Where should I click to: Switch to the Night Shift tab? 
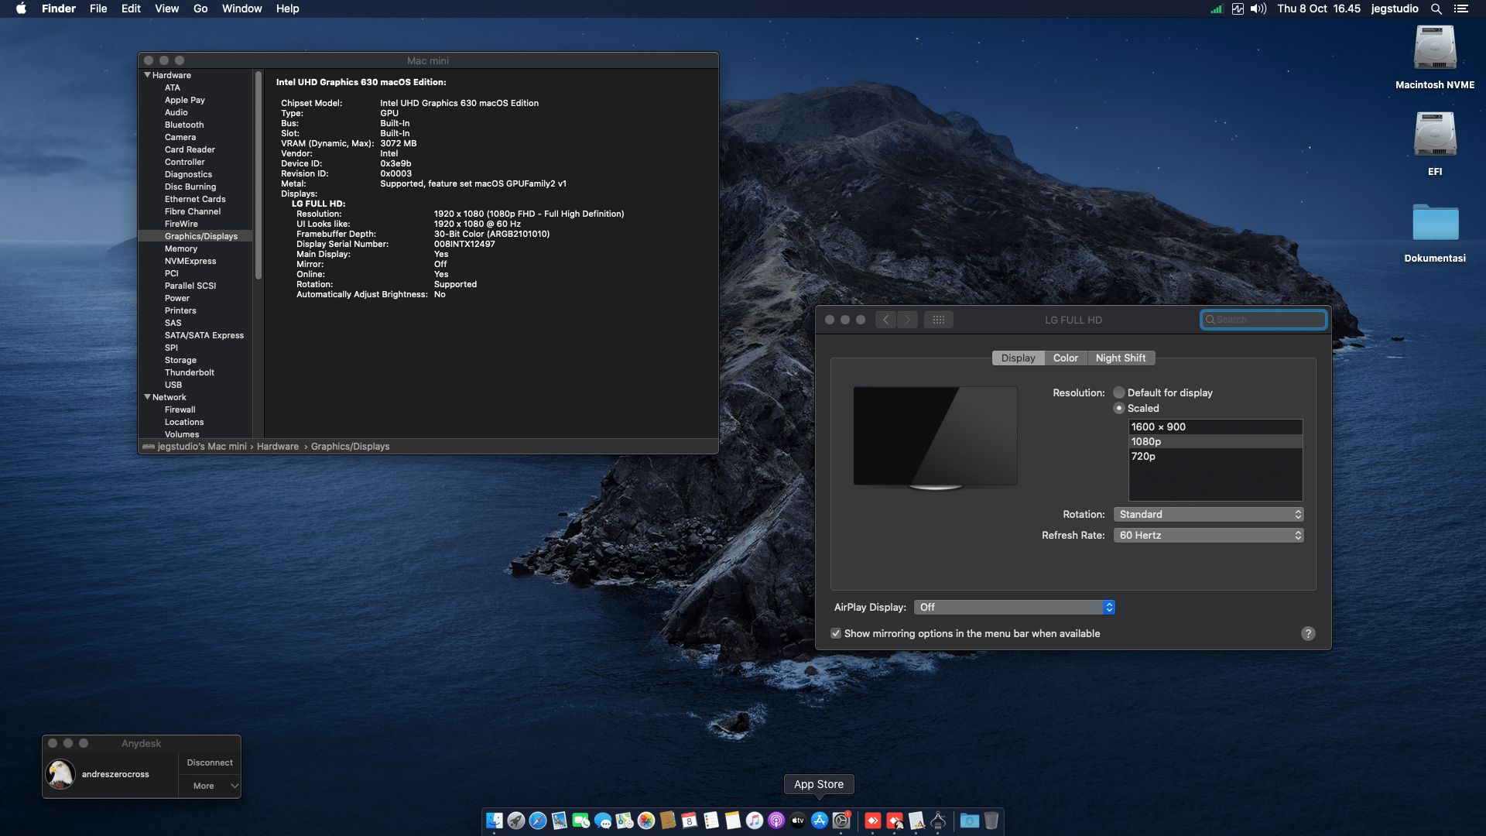click(x=1120, y=358)
